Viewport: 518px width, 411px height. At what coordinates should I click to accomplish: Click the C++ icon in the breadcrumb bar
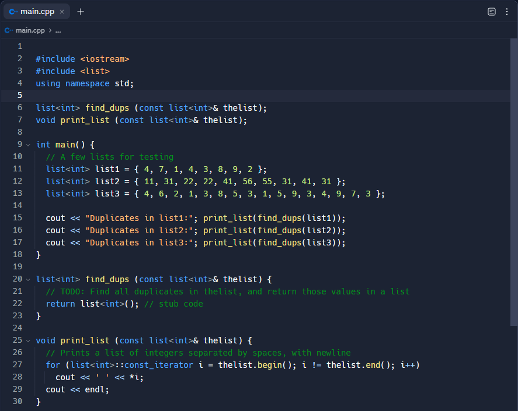click(8, 30)
